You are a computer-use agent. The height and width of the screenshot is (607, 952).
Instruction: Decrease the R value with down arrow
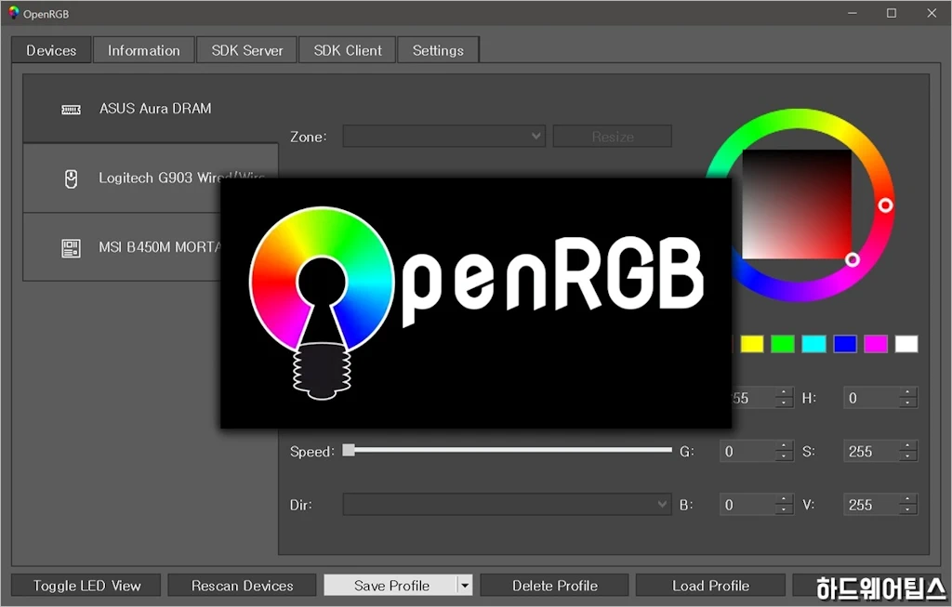coord(784,403)
